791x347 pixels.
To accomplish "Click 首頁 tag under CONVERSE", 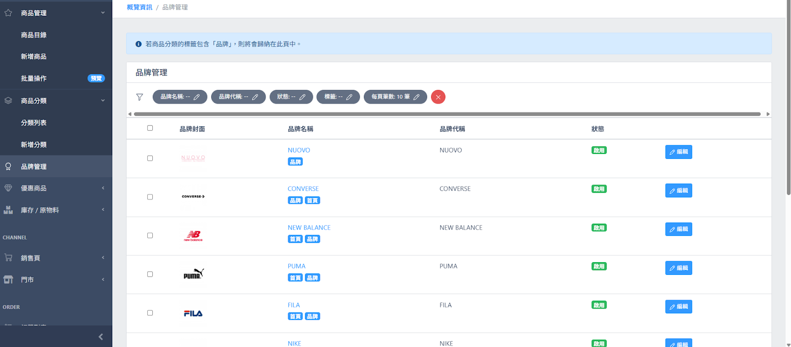I will [312, 200].
